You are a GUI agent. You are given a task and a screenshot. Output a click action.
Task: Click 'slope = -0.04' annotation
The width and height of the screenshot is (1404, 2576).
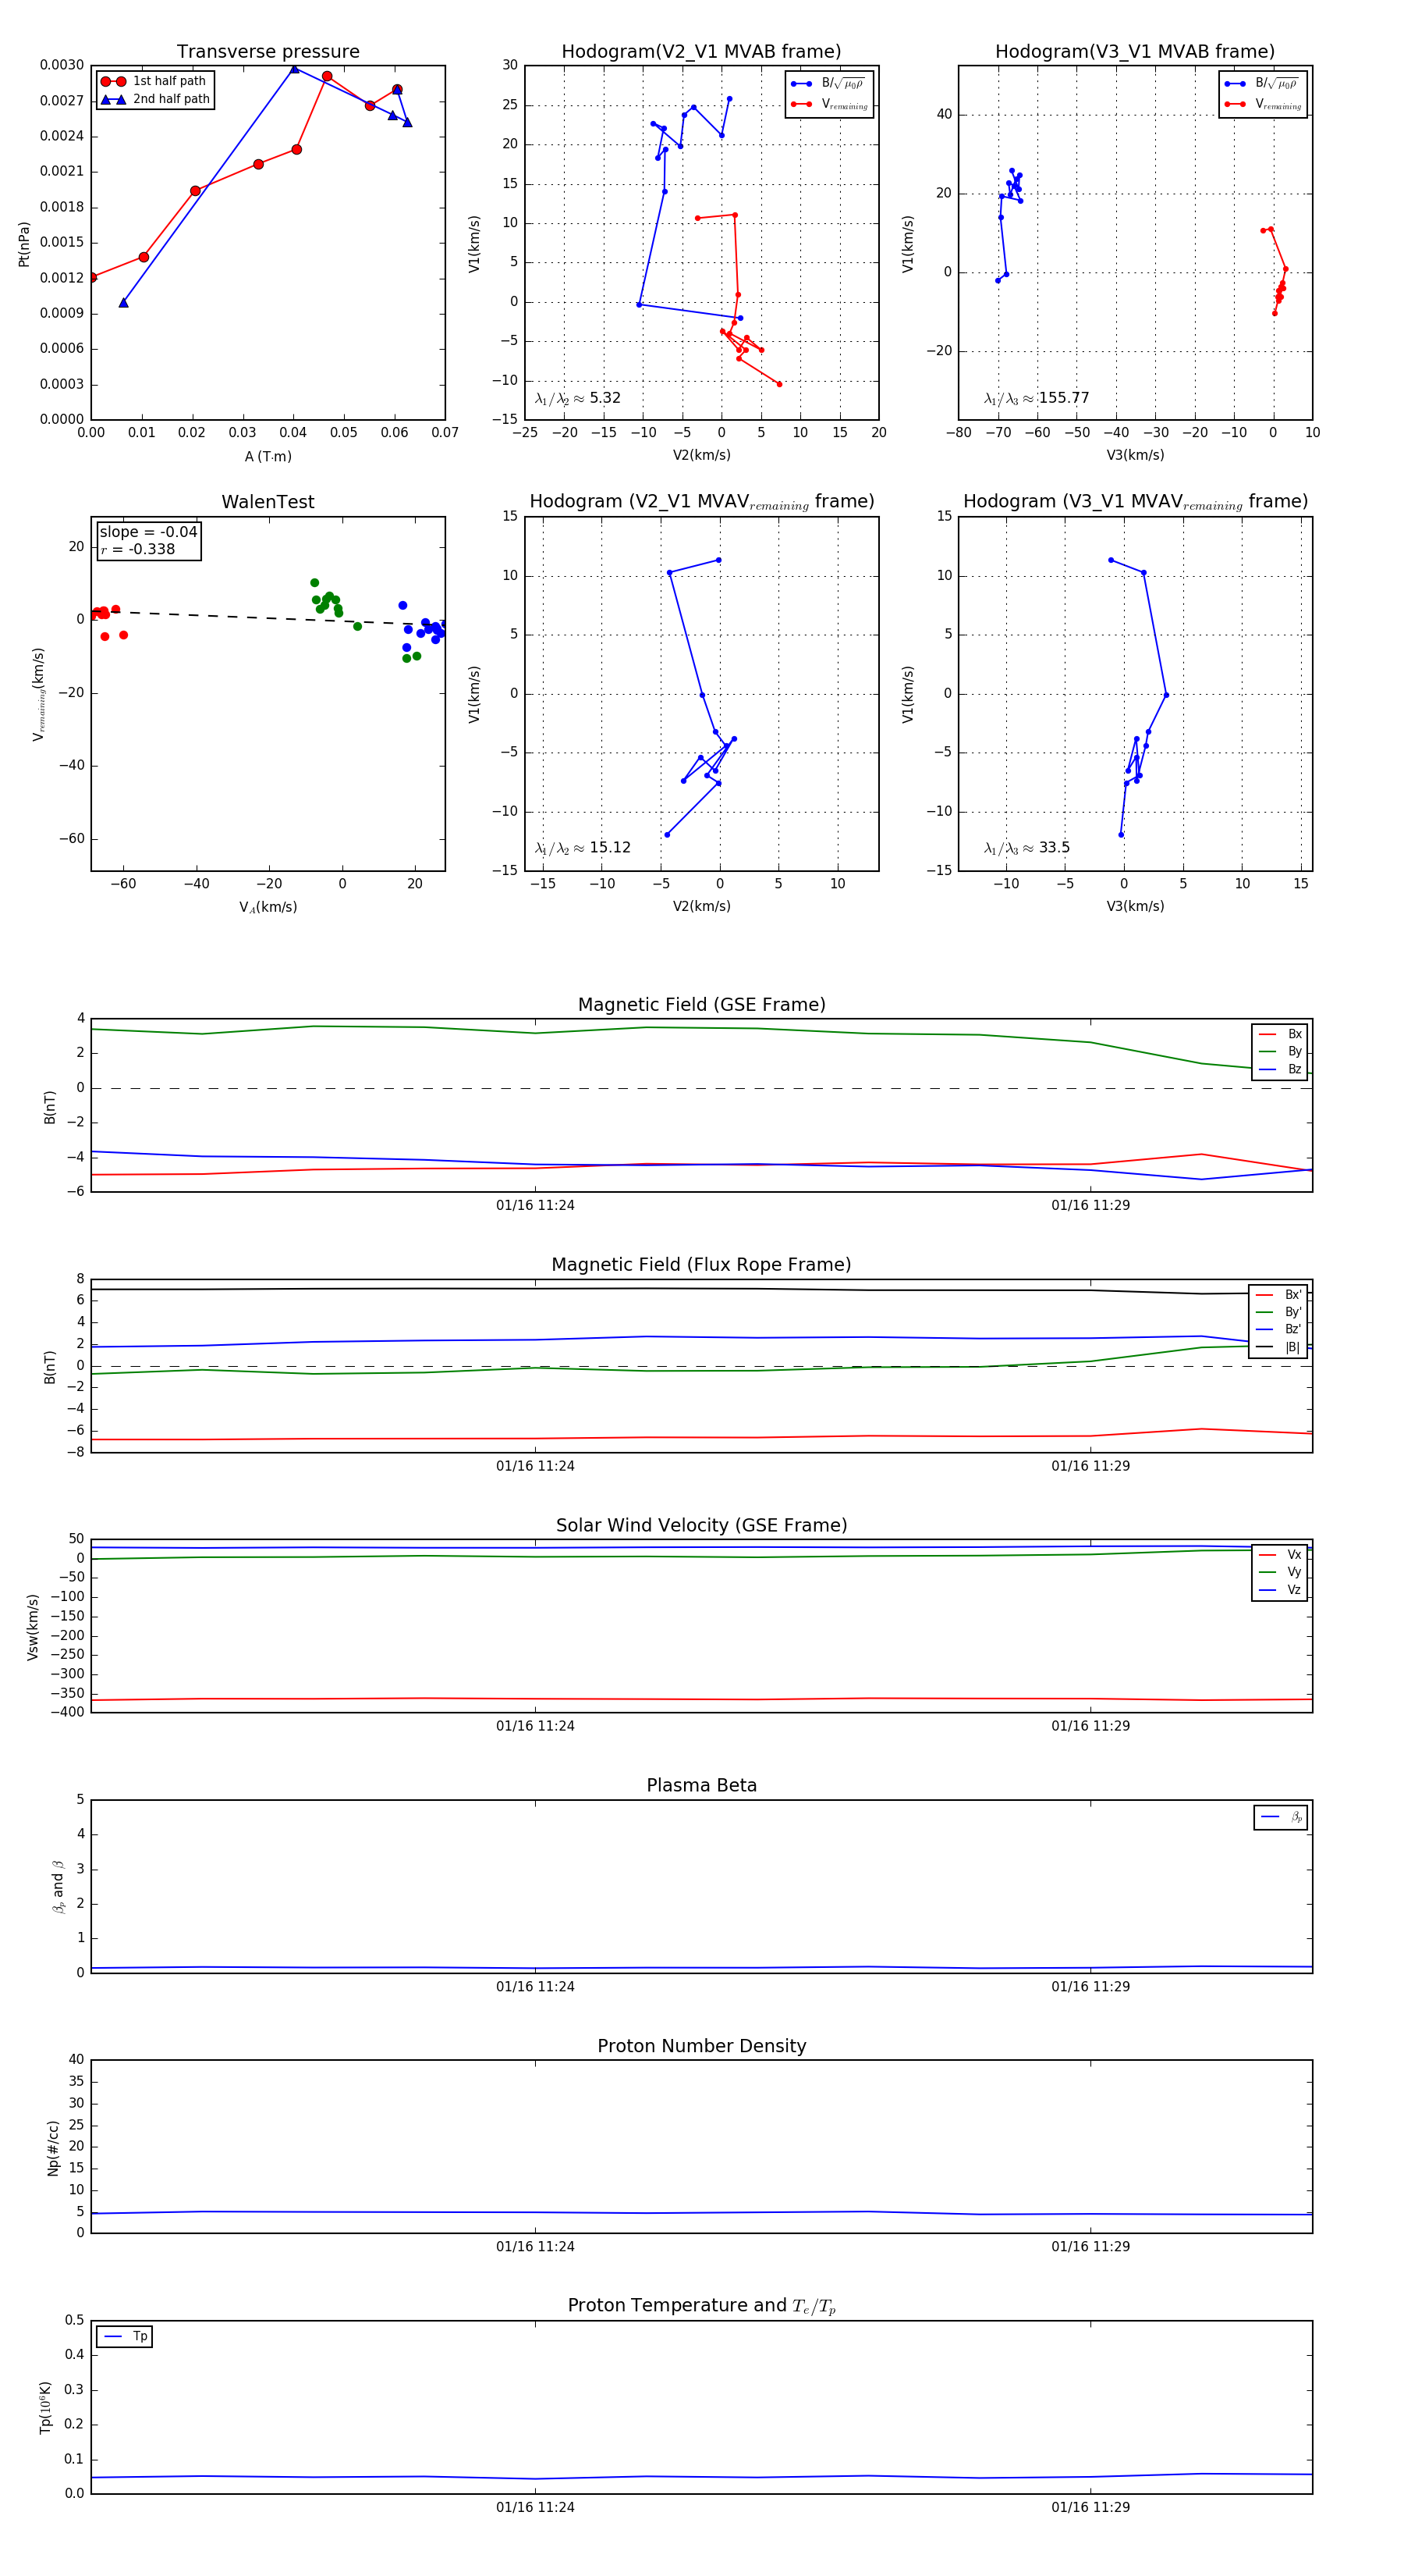[x=148, y=532]
